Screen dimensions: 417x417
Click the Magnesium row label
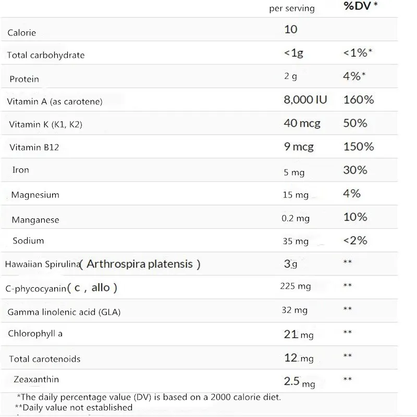35,195
